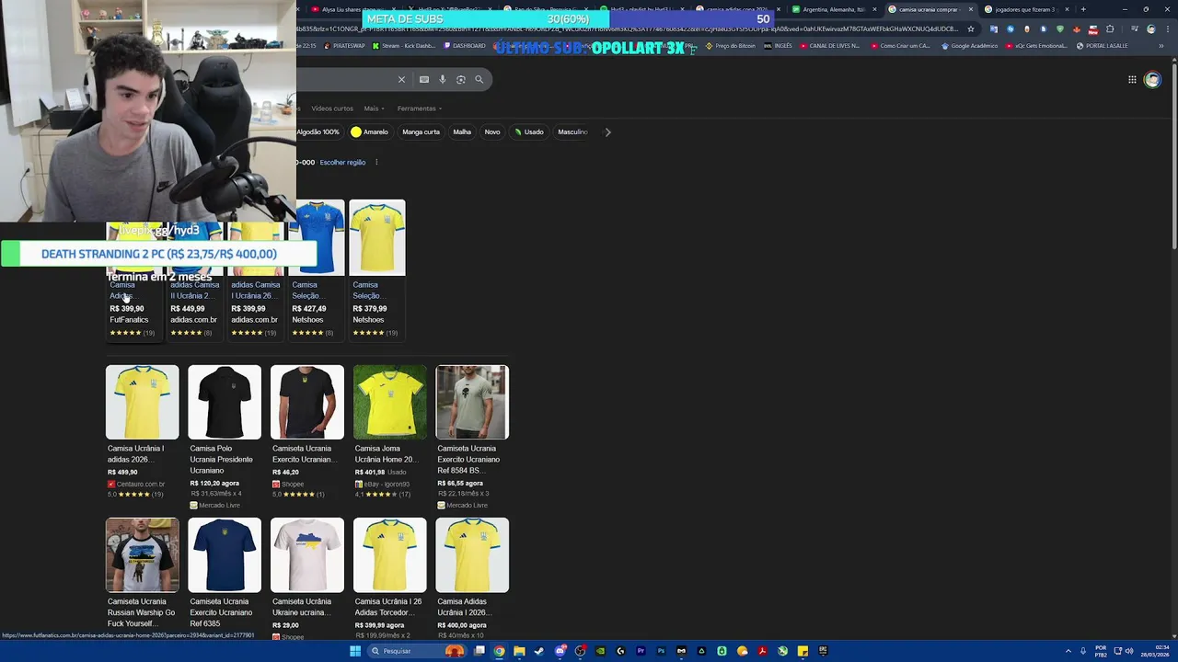Open Epic Games launcher from the taskbar
1178x662 pixels.
823,651
